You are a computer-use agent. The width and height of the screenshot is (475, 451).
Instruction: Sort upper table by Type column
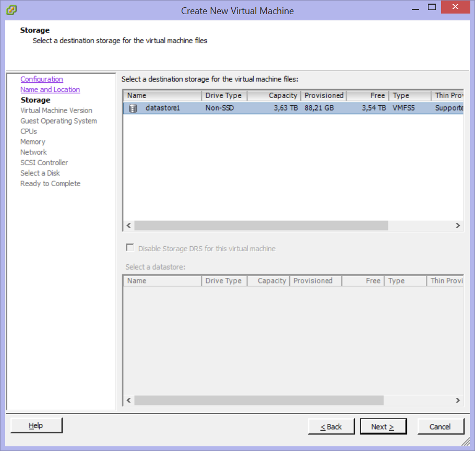pyautogui.click(x=410, y=95)
